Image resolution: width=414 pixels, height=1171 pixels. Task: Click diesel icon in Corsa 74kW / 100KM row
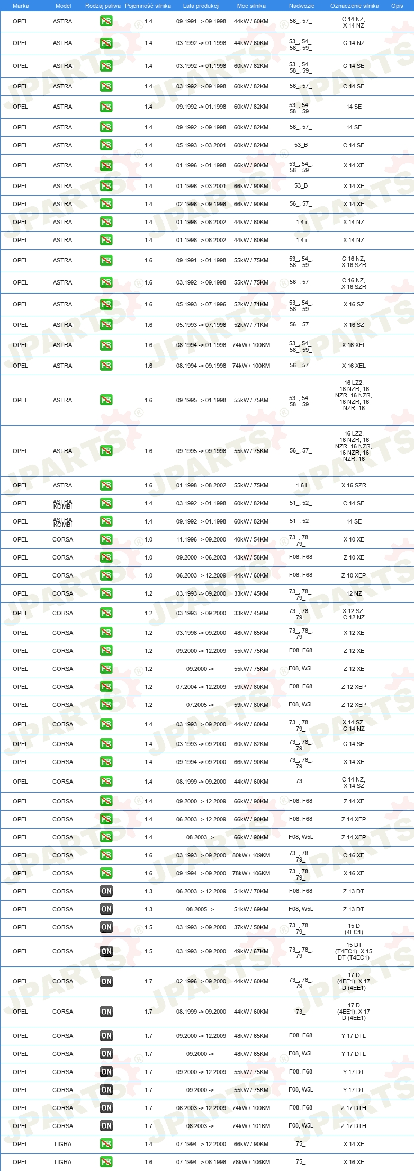tap(106, 1108)
